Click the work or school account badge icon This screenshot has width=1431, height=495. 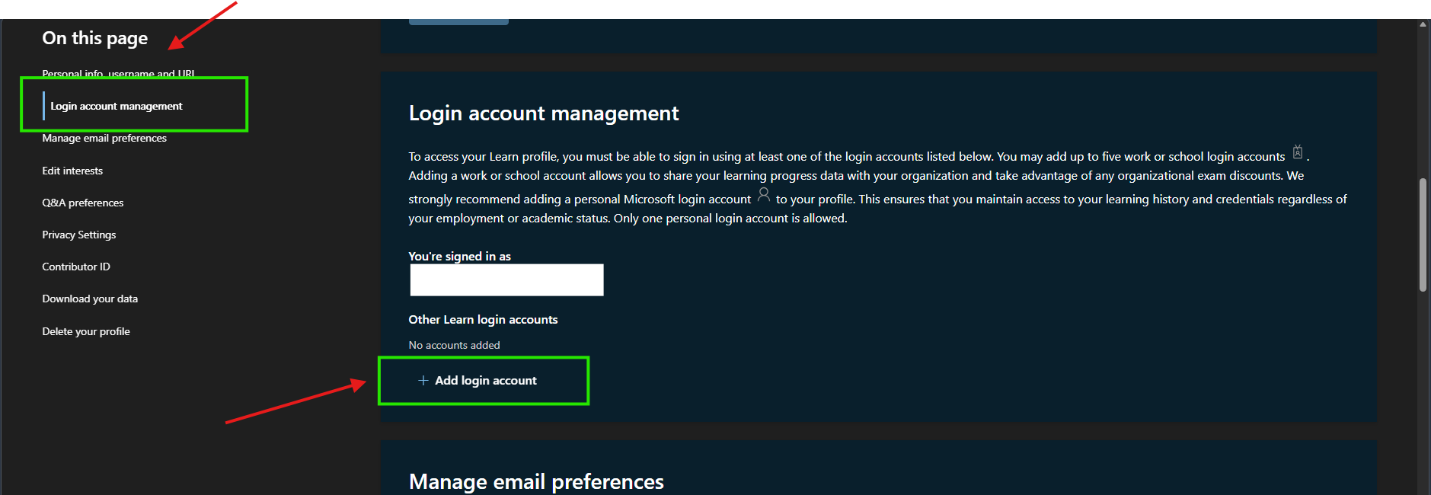[x=1298, y=152]
